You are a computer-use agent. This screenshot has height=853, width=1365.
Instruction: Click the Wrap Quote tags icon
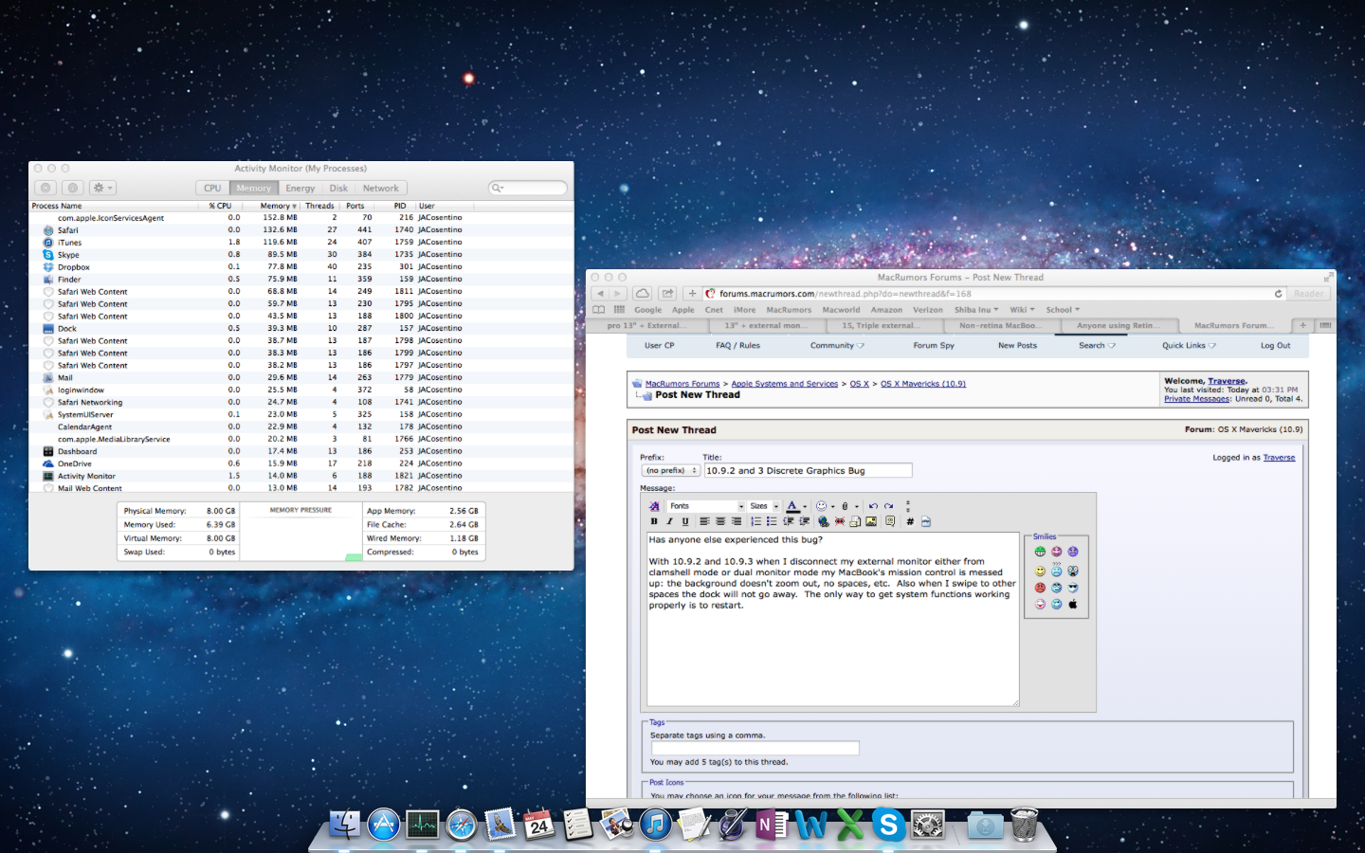point(890,521)
